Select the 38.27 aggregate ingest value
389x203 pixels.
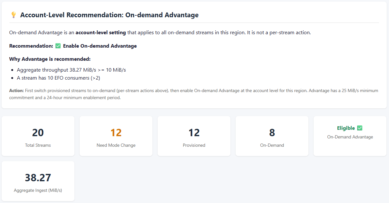pos(38,178)
